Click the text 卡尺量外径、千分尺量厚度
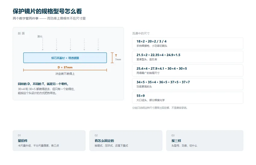This screenshot has width=256, height=165. point(33,145)
